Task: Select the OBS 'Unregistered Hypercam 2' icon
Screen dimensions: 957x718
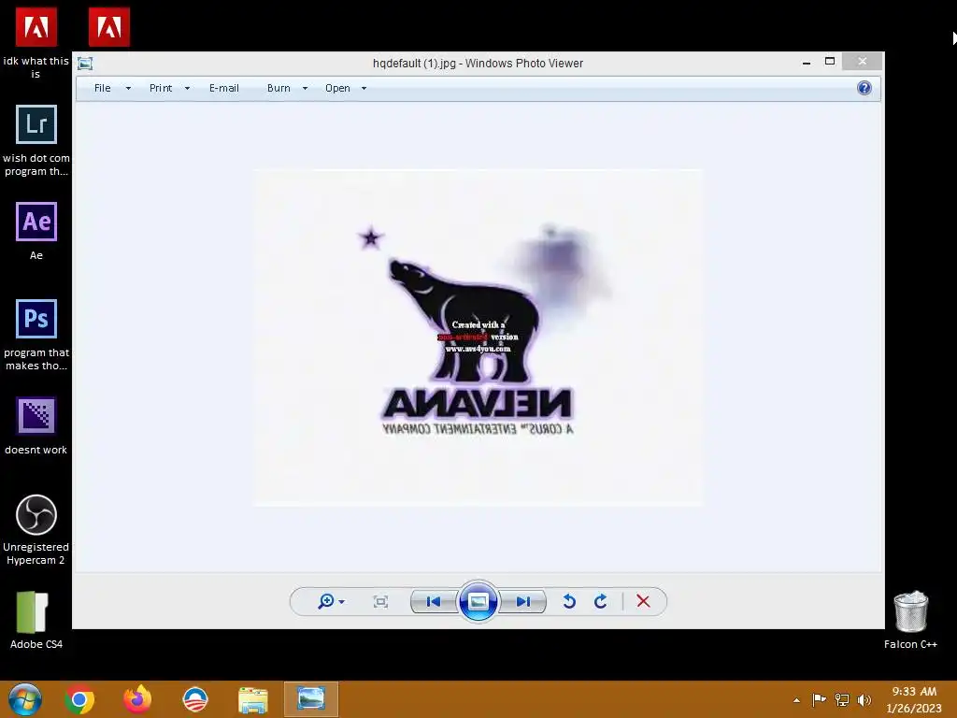Action: click(x=36, y=529)
